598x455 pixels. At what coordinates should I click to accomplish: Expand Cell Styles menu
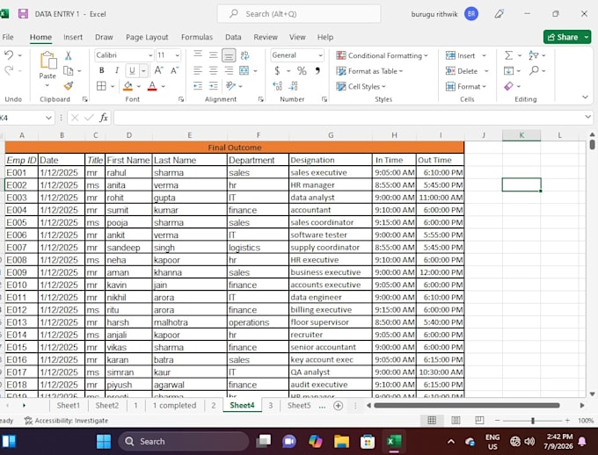(361, 86)
